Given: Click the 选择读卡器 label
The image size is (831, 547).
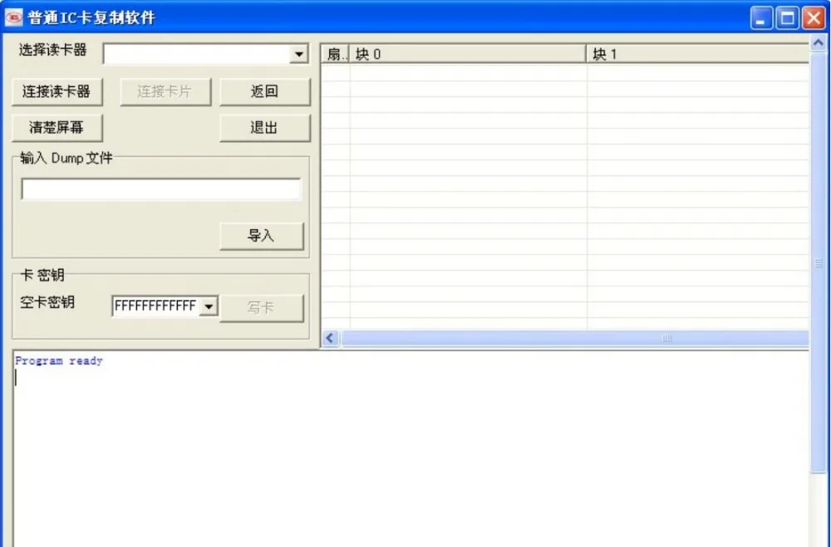Looking at the screenshot, I should coord(52,51).
